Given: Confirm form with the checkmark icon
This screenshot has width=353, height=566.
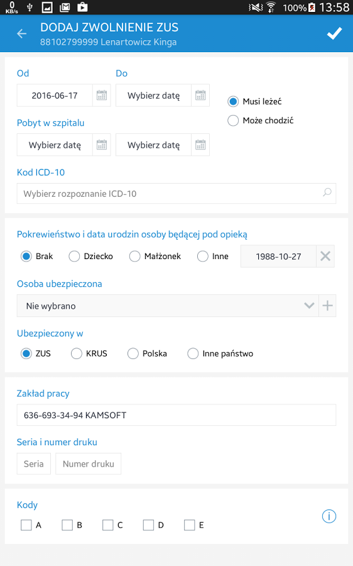Looking at the screenshot, I should (334, 33).
